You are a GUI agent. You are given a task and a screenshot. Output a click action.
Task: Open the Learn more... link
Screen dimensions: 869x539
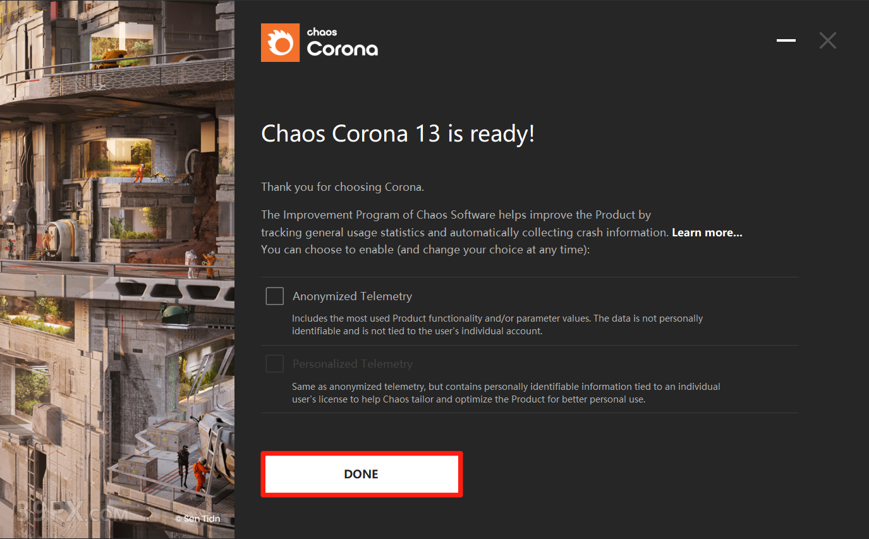pos(707,233)
